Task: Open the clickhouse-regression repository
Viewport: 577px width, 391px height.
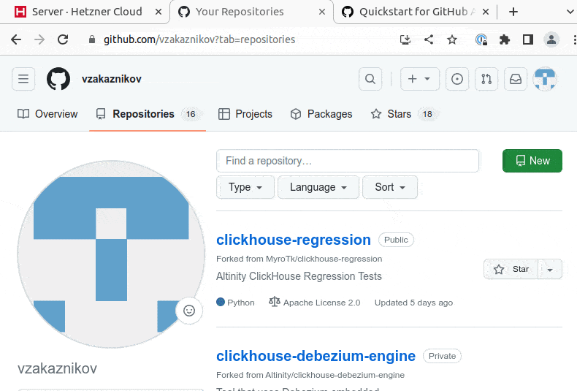Action: click(294, 240)
